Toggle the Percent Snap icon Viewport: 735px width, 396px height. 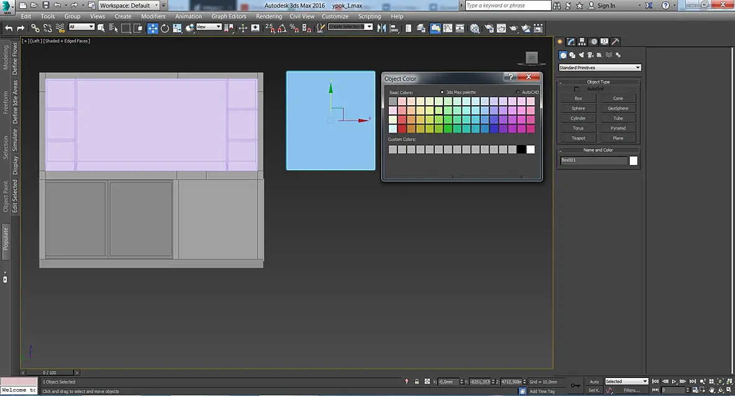coord(295,28)
